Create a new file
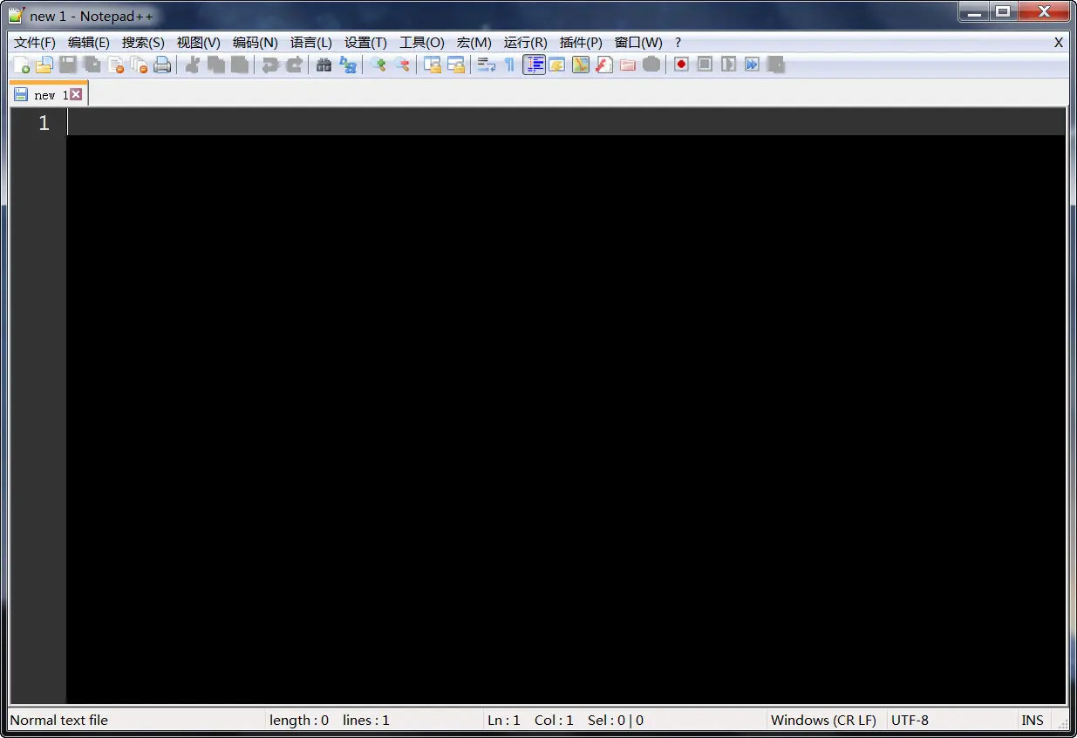Viewport: 1077px width, 738px height. coord(22,64)
